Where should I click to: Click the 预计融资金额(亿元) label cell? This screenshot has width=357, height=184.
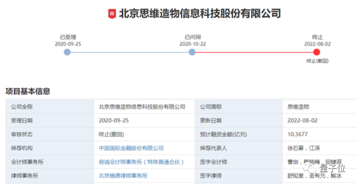tap(239, 135)
